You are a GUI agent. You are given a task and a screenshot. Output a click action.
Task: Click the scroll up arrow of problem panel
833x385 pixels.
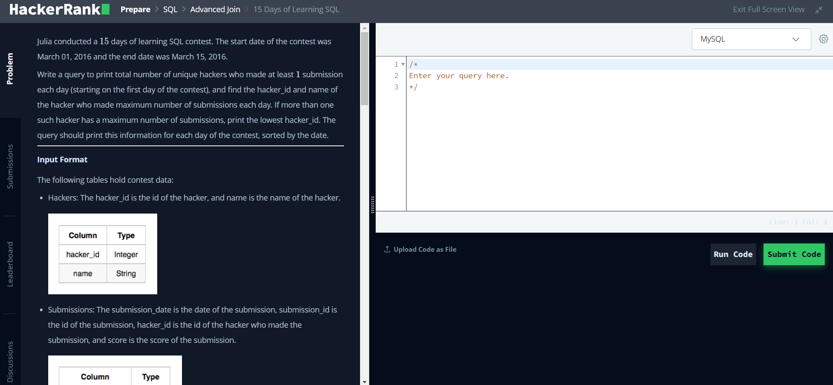click(x=364, y=28)
